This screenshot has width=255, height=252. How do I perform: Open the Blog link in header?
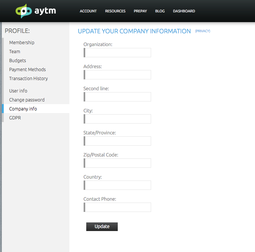pyautogui.click(x=160, y=11)
